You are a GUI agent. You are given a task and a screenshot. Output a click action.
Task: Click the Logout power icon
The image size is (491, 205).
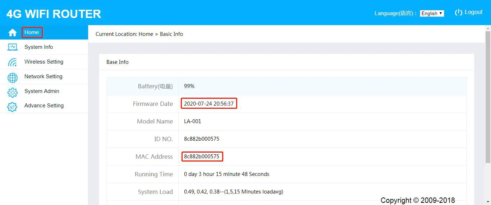pyautogui.click(x=458, y=13)
